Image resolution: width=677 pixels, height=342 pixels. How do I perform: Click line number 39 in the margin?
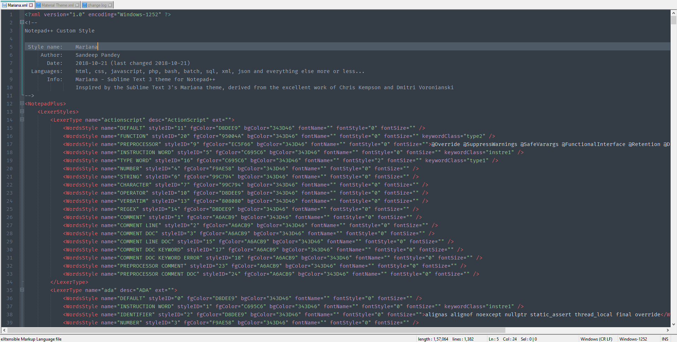[10, 323]
